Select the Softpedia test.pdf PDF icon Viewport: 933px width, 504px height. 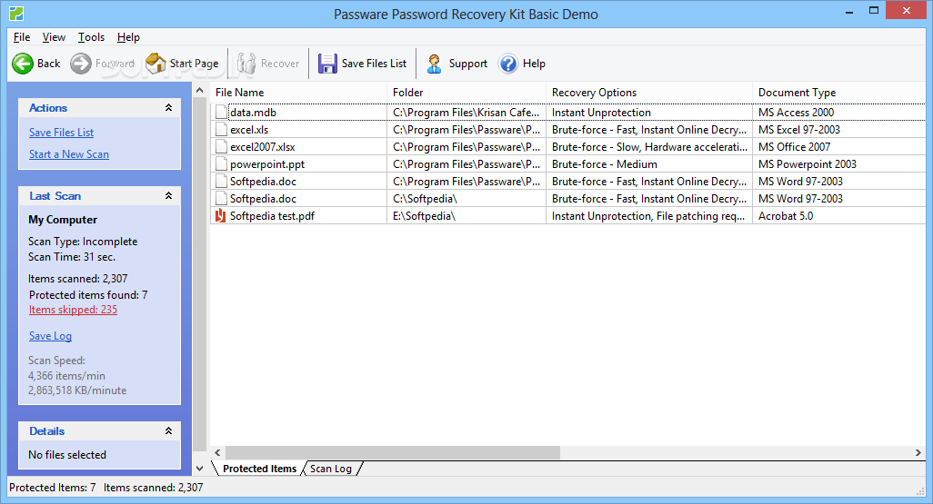click(x=221, y=216)
